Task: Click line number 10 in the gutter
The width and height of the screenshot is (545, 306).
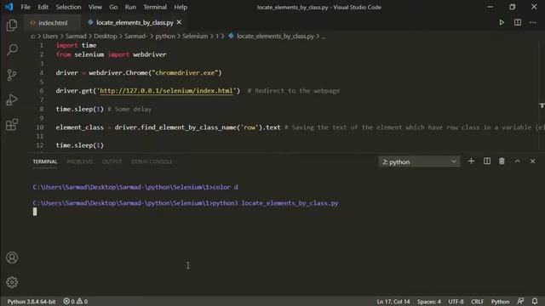Action: pos(40,127)
